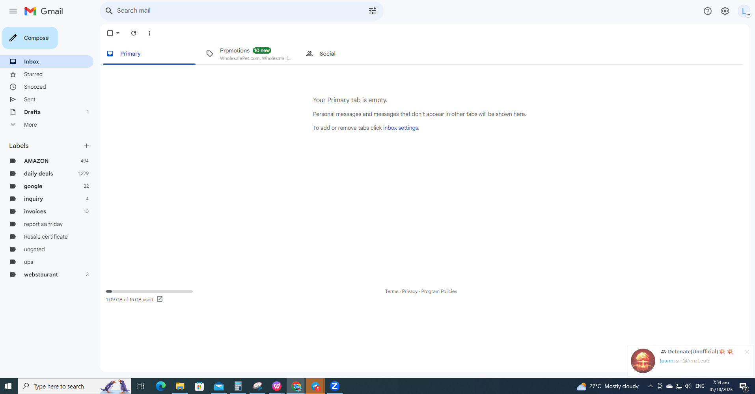Click the search magnifier icon

pyautogui.click(x=109, y=11)
